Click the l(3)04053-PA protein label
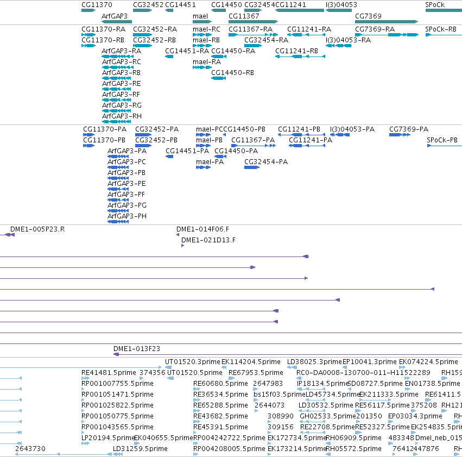 point(352,129)
